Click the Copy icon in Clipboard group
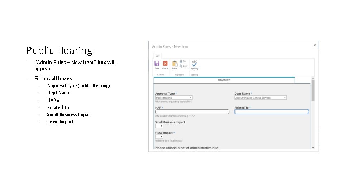The image size is (344, 193). coord(181,66)
